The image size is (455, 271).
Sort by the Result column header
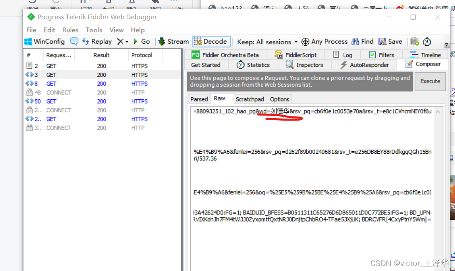click(x=101, y=55)
